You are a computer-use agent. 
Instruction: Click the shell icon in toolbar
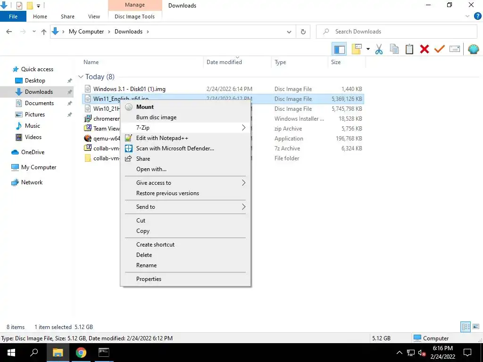pyautogui.click(x=473, y=49)
